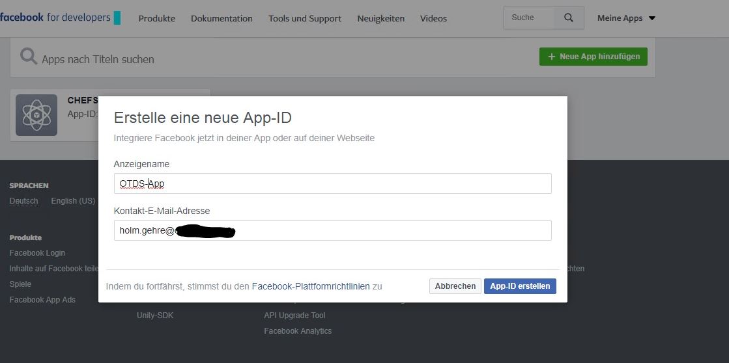Click the Suche search box in header
729x363 pixels.
(x=530, y=18)
